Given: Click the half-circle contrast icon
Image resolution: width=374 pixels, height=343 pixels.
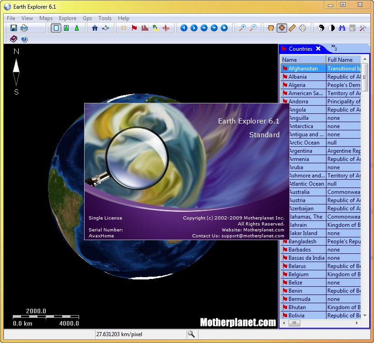Looking at the screenshot, I should click(331, 28).
